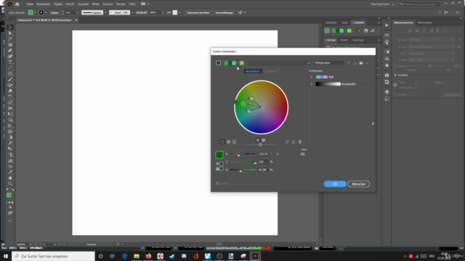Open the Effekt menu
The width and height of the screenshot is (465, 261).
click(95, 4)
